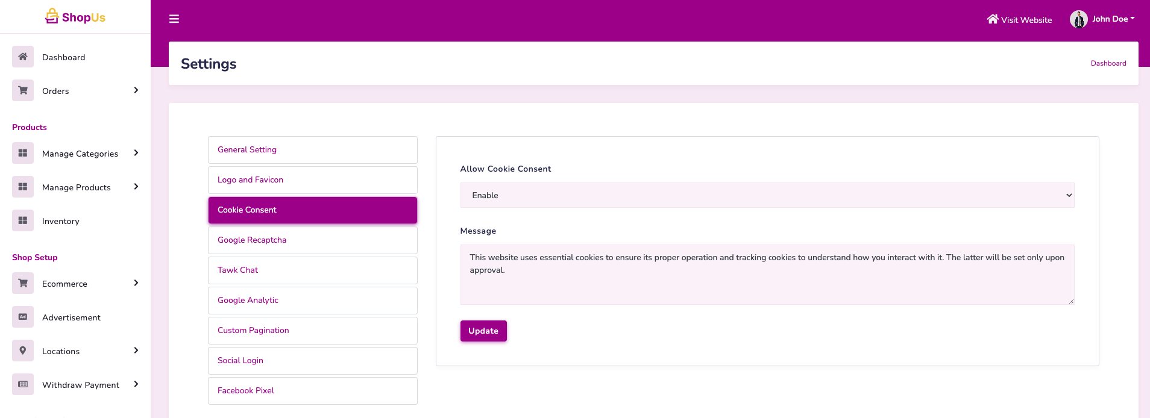Click the Inventory grid icon
The width and height of the screenshot is (1150, 418).
pyautogui.click(x=23, y=221)
